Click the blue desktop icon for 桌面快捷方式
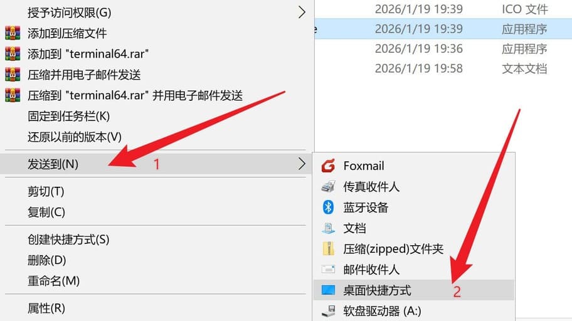Screen dimensions: 572x321 (328, 290)
